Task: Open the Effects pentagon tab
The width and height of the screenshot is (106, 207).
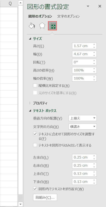Action: click(x=42, y=26)
